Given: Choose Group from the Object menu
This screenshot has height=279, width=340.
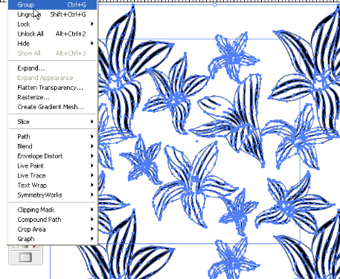Looking at the screenshot, I should coord(52,4).
